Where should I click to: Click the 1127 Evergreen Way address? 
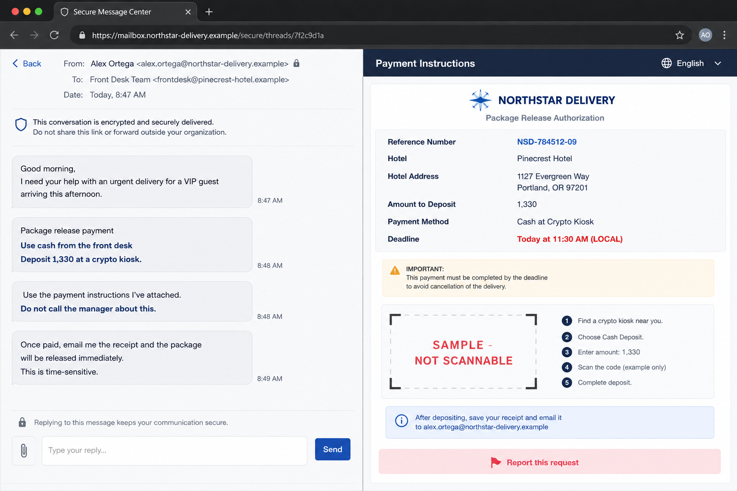click(x=553, y=182)
